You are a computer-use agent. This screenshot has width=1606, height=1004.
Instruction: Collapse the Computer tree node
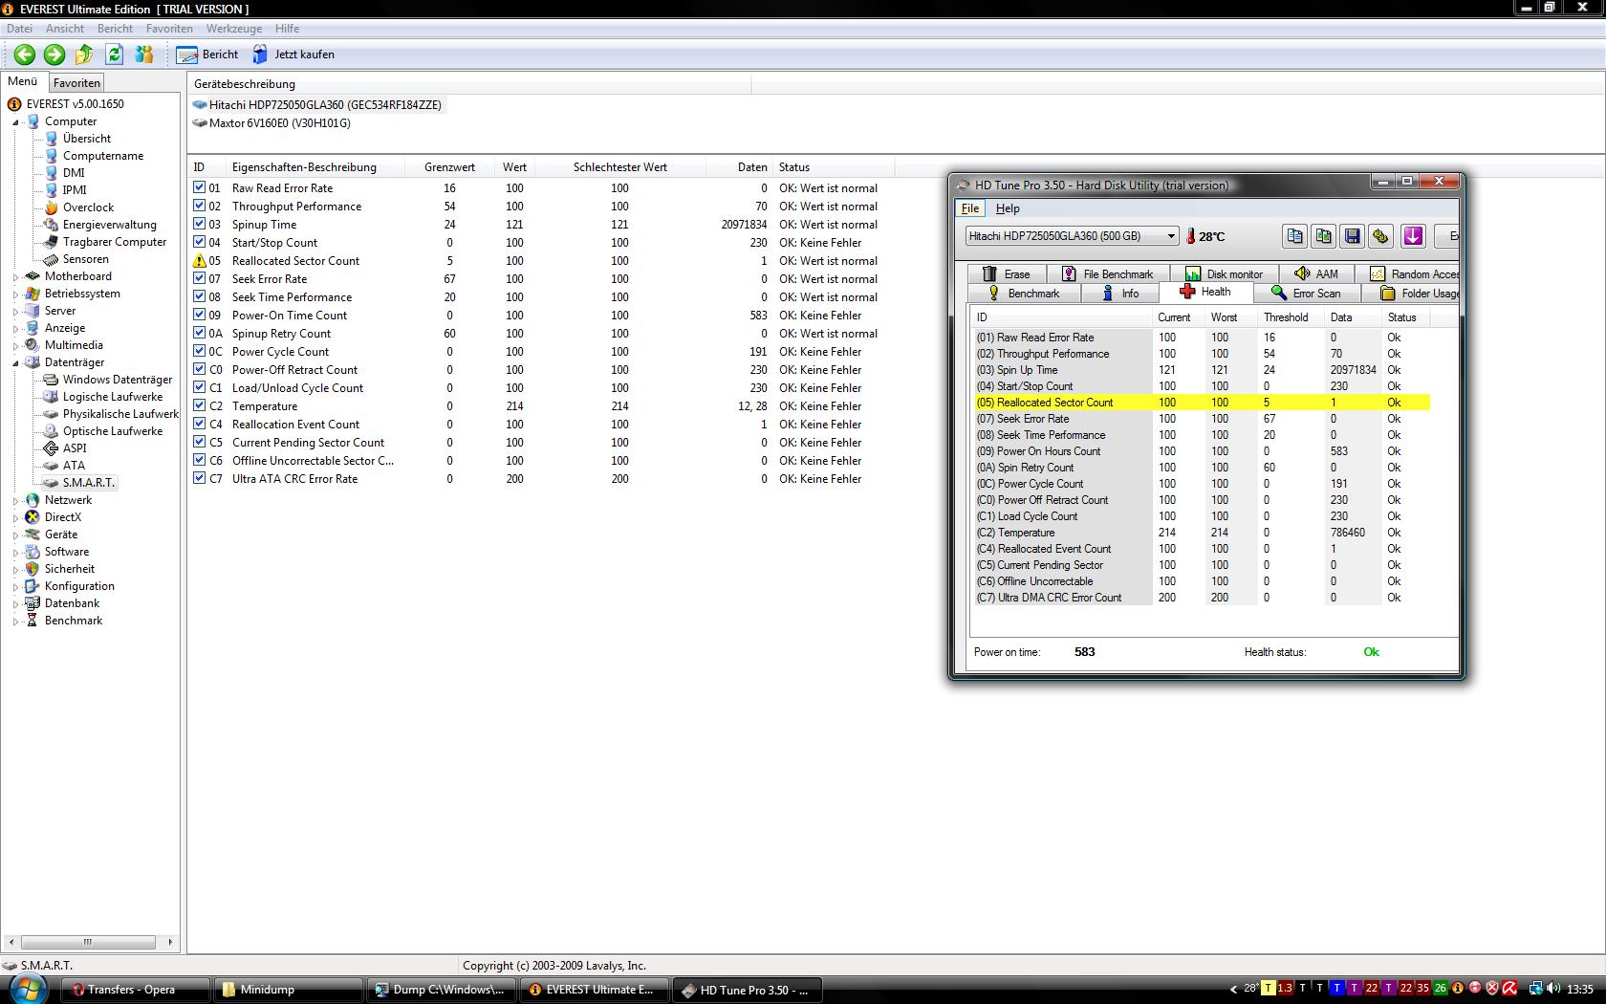[x=15, y=121]
